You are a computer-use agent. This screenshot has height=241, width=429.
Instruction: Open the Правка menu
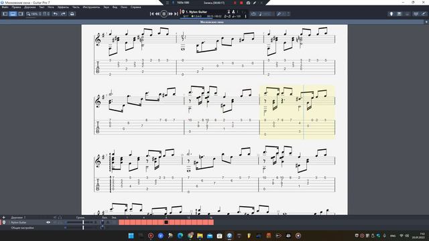click(16, 7)
